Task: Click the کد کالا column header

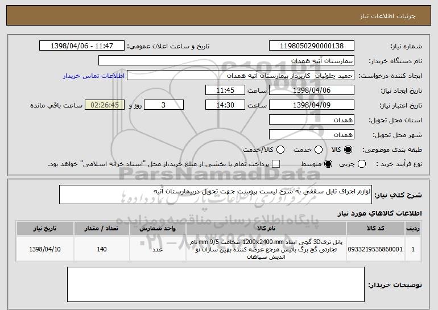Action: pos(375,229)
